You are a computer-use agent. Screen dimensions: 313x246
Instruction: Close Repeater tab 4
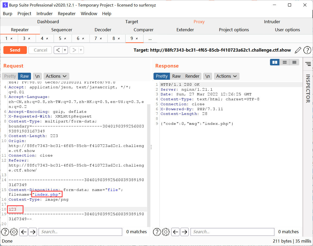[47, 39]
